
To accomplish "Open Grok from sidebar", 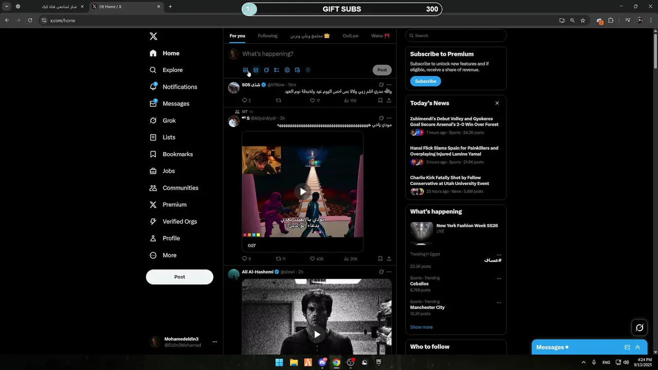I will pos(163,120).
